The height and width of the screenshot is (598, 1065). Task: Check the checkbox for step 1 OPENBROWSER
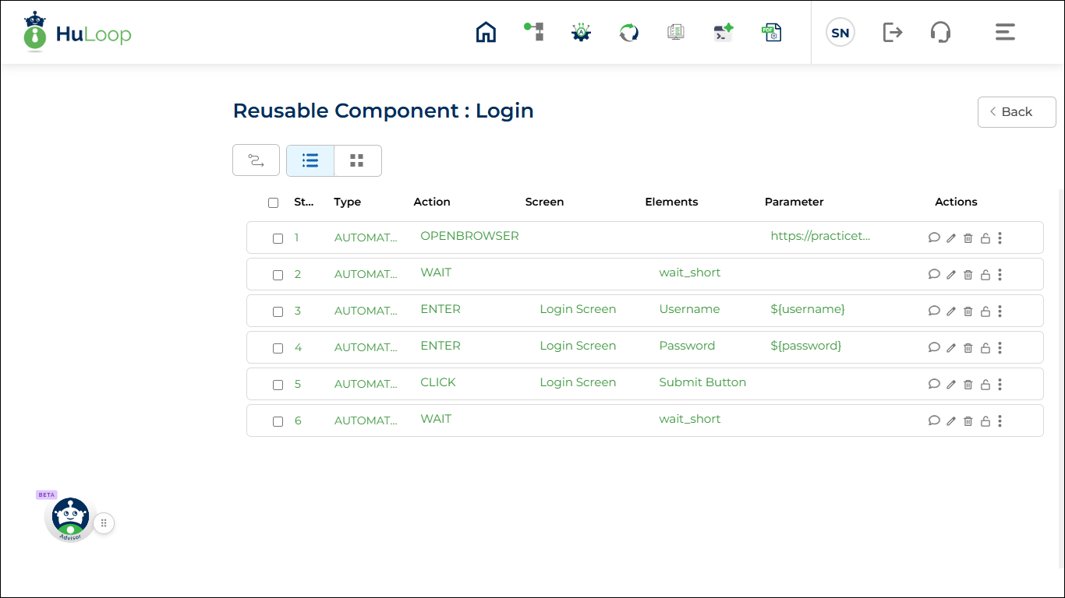[x=278, y=238]
